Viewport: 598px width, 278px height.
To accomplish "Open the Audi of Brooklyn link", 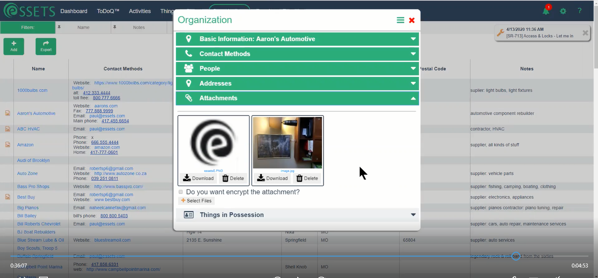I will 33,160.
